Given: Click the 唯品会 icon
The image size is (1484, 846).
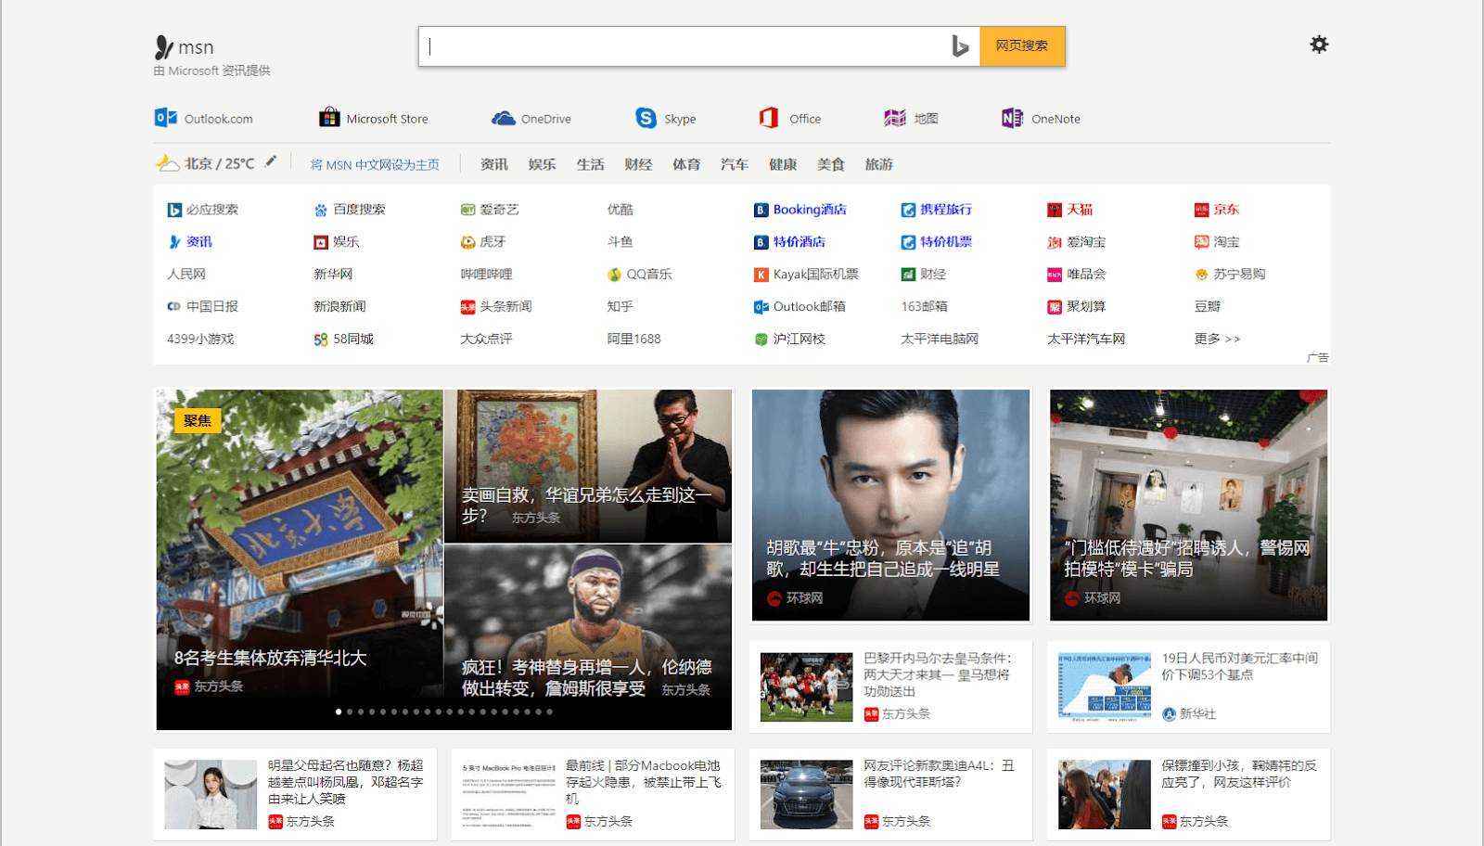Looking at the screenshot, I should click(x=1055, y=275).
